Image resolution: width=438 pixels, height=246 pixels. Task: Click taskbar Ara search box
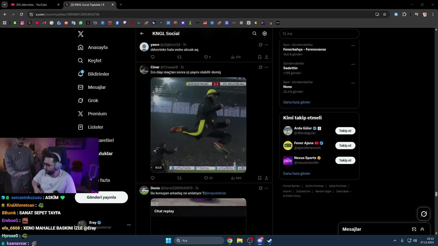(x=199, y=241)
